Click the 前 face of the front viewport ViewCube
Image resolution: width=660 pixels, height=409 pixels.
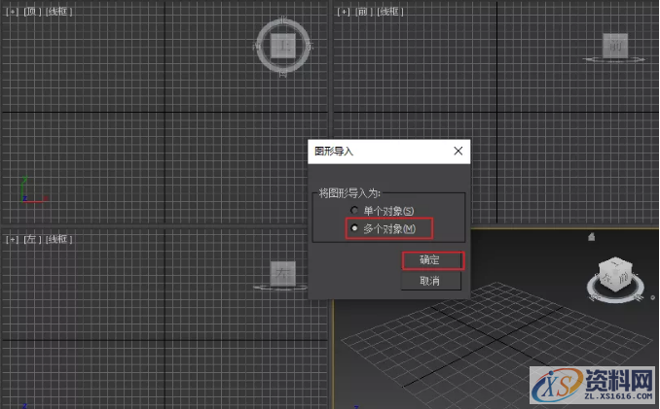[x=615, y=46]
